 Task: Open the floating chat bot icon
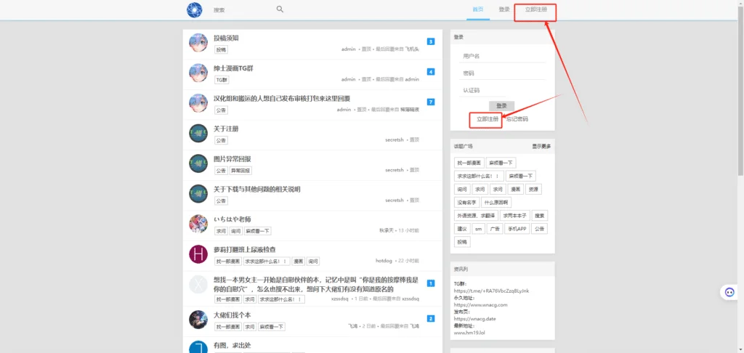[x=729, y=292]
